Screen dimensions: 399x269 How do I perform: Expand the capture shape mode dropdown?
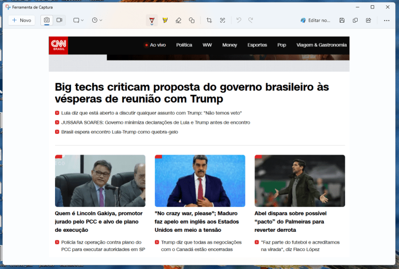tap(78, 20)
